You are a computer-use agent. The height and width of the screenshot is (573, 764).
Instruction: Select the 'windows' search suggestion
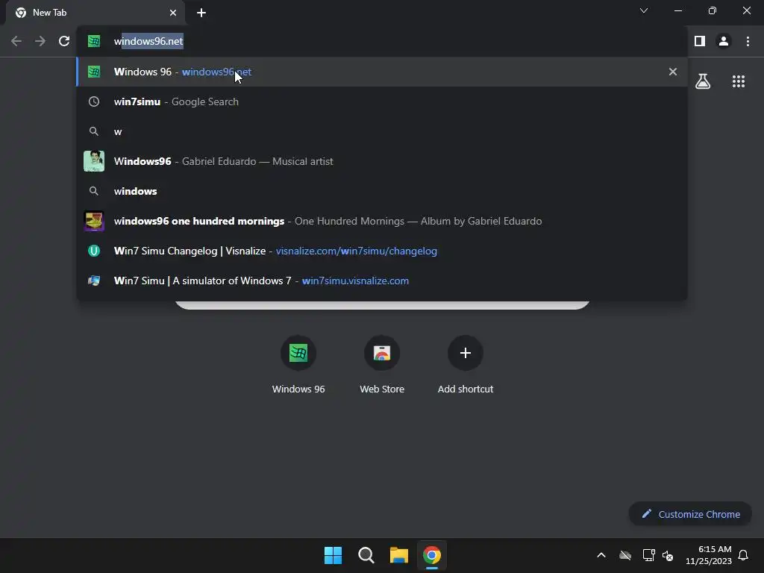pos(381,191)
